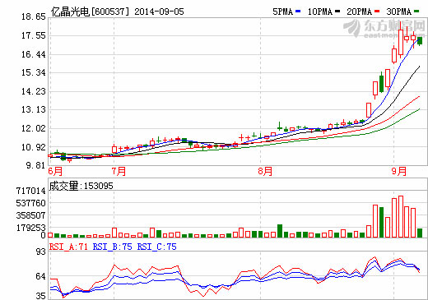Click the 20PMA red legend marker

coord(377,12)
